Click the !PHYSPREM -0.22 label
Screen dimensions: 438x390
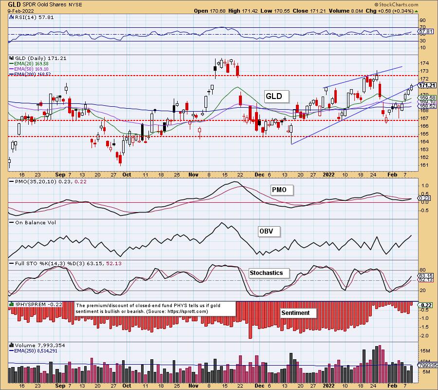(38, 304)
